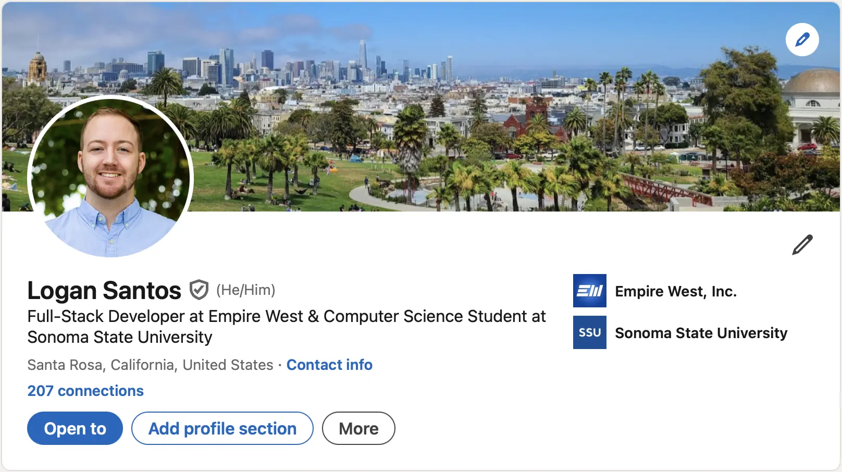Click Add profile section button

pos(222,428)
